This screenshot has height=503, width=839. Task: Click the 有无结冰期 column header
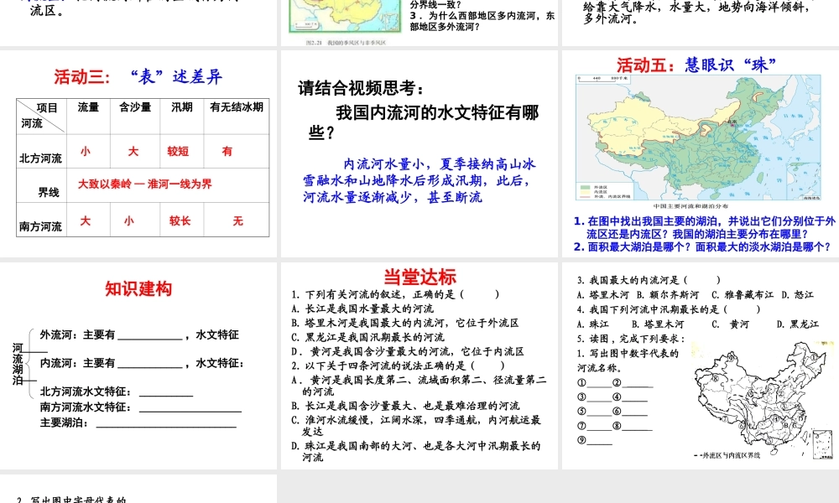pos(237,107)
